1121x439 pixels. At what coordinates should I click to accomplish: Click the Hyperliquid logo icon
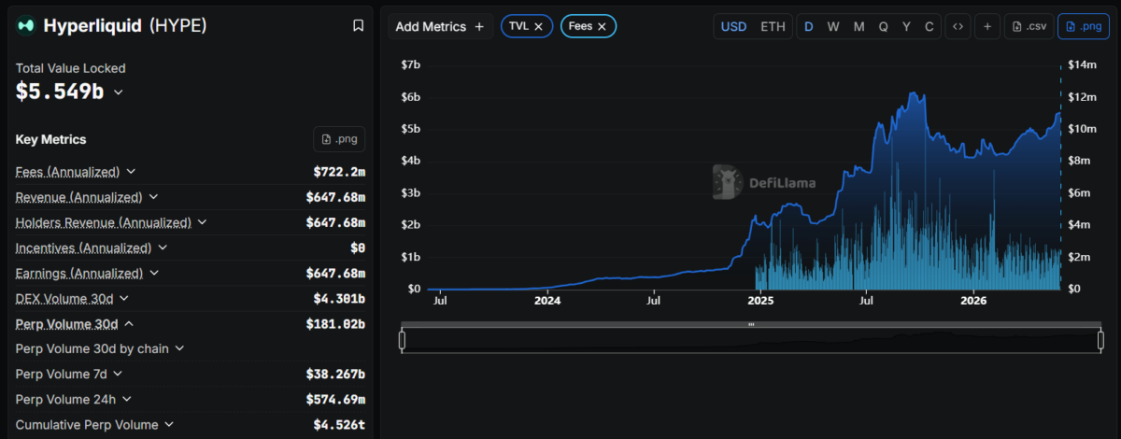pos(26,26)
